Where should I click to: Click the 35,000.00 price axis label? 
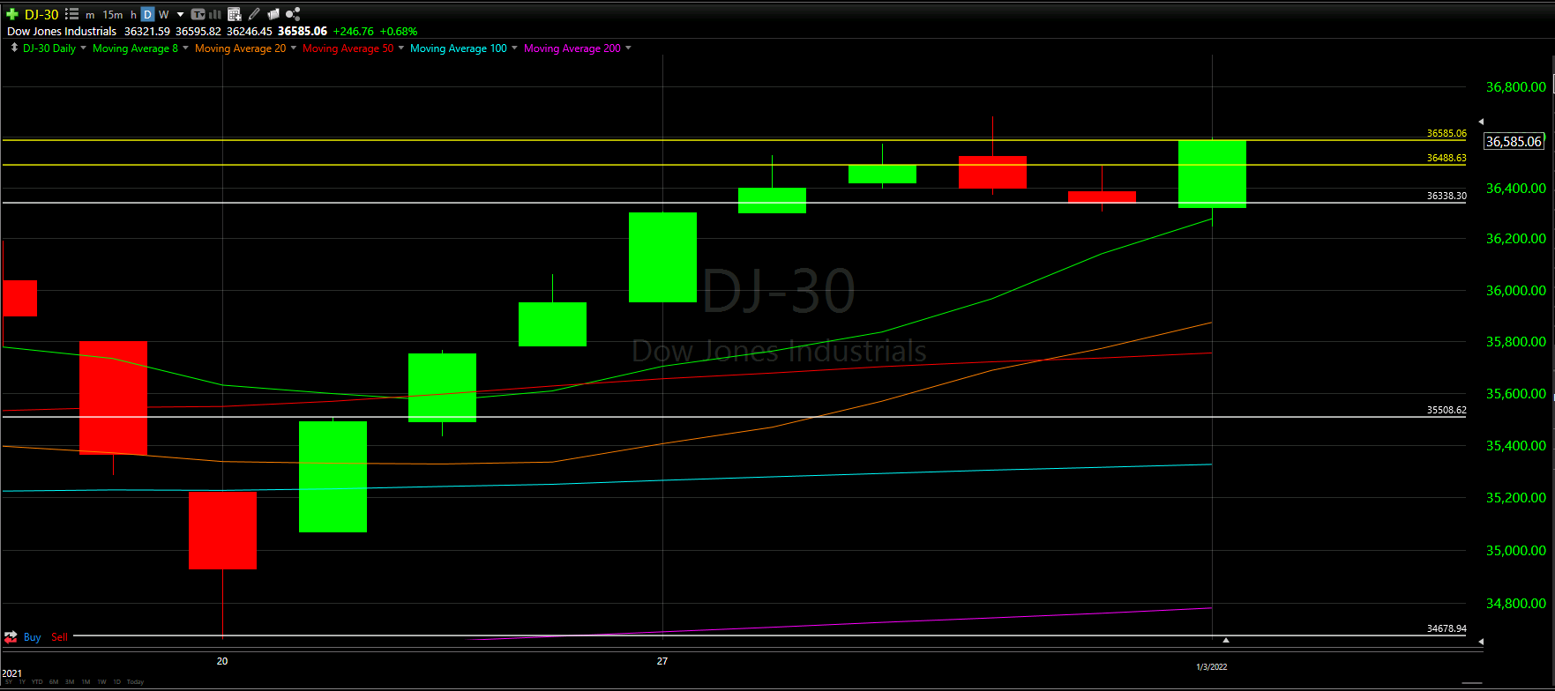(x=1515, y=551)
